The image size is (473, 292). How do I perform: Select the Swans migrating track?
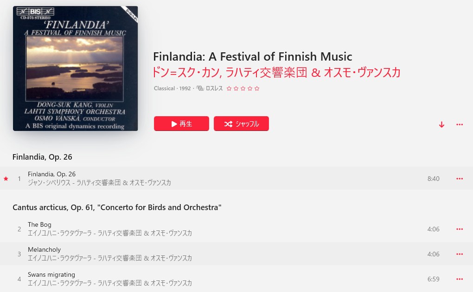click(x=51, y=275)
